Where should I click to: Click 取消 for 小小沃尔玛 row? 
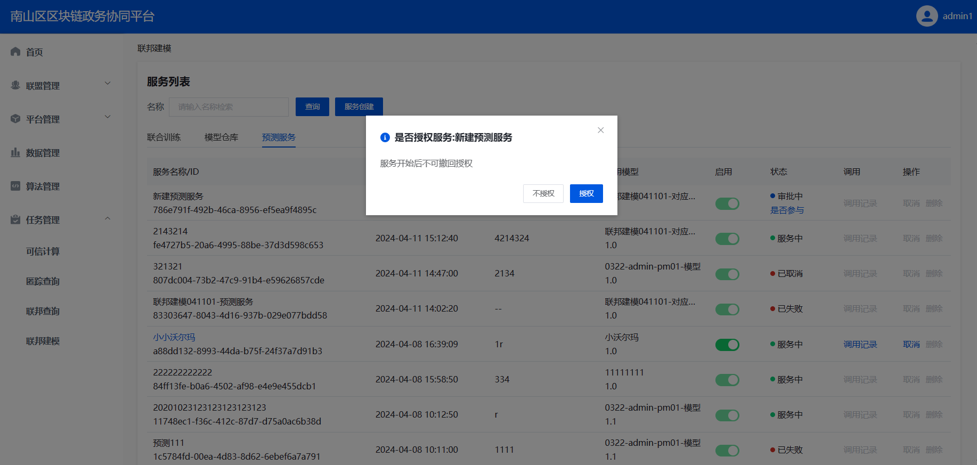(x=911, y=345)
